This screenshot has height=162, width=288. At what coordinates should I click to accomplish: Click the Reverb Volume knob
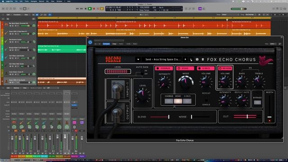pos(225,82)
